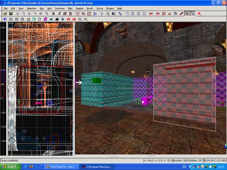Viewport: 227px width, 170px height.
Task: Click Quake editor taskbar button
Action: (x=97, y=167)
